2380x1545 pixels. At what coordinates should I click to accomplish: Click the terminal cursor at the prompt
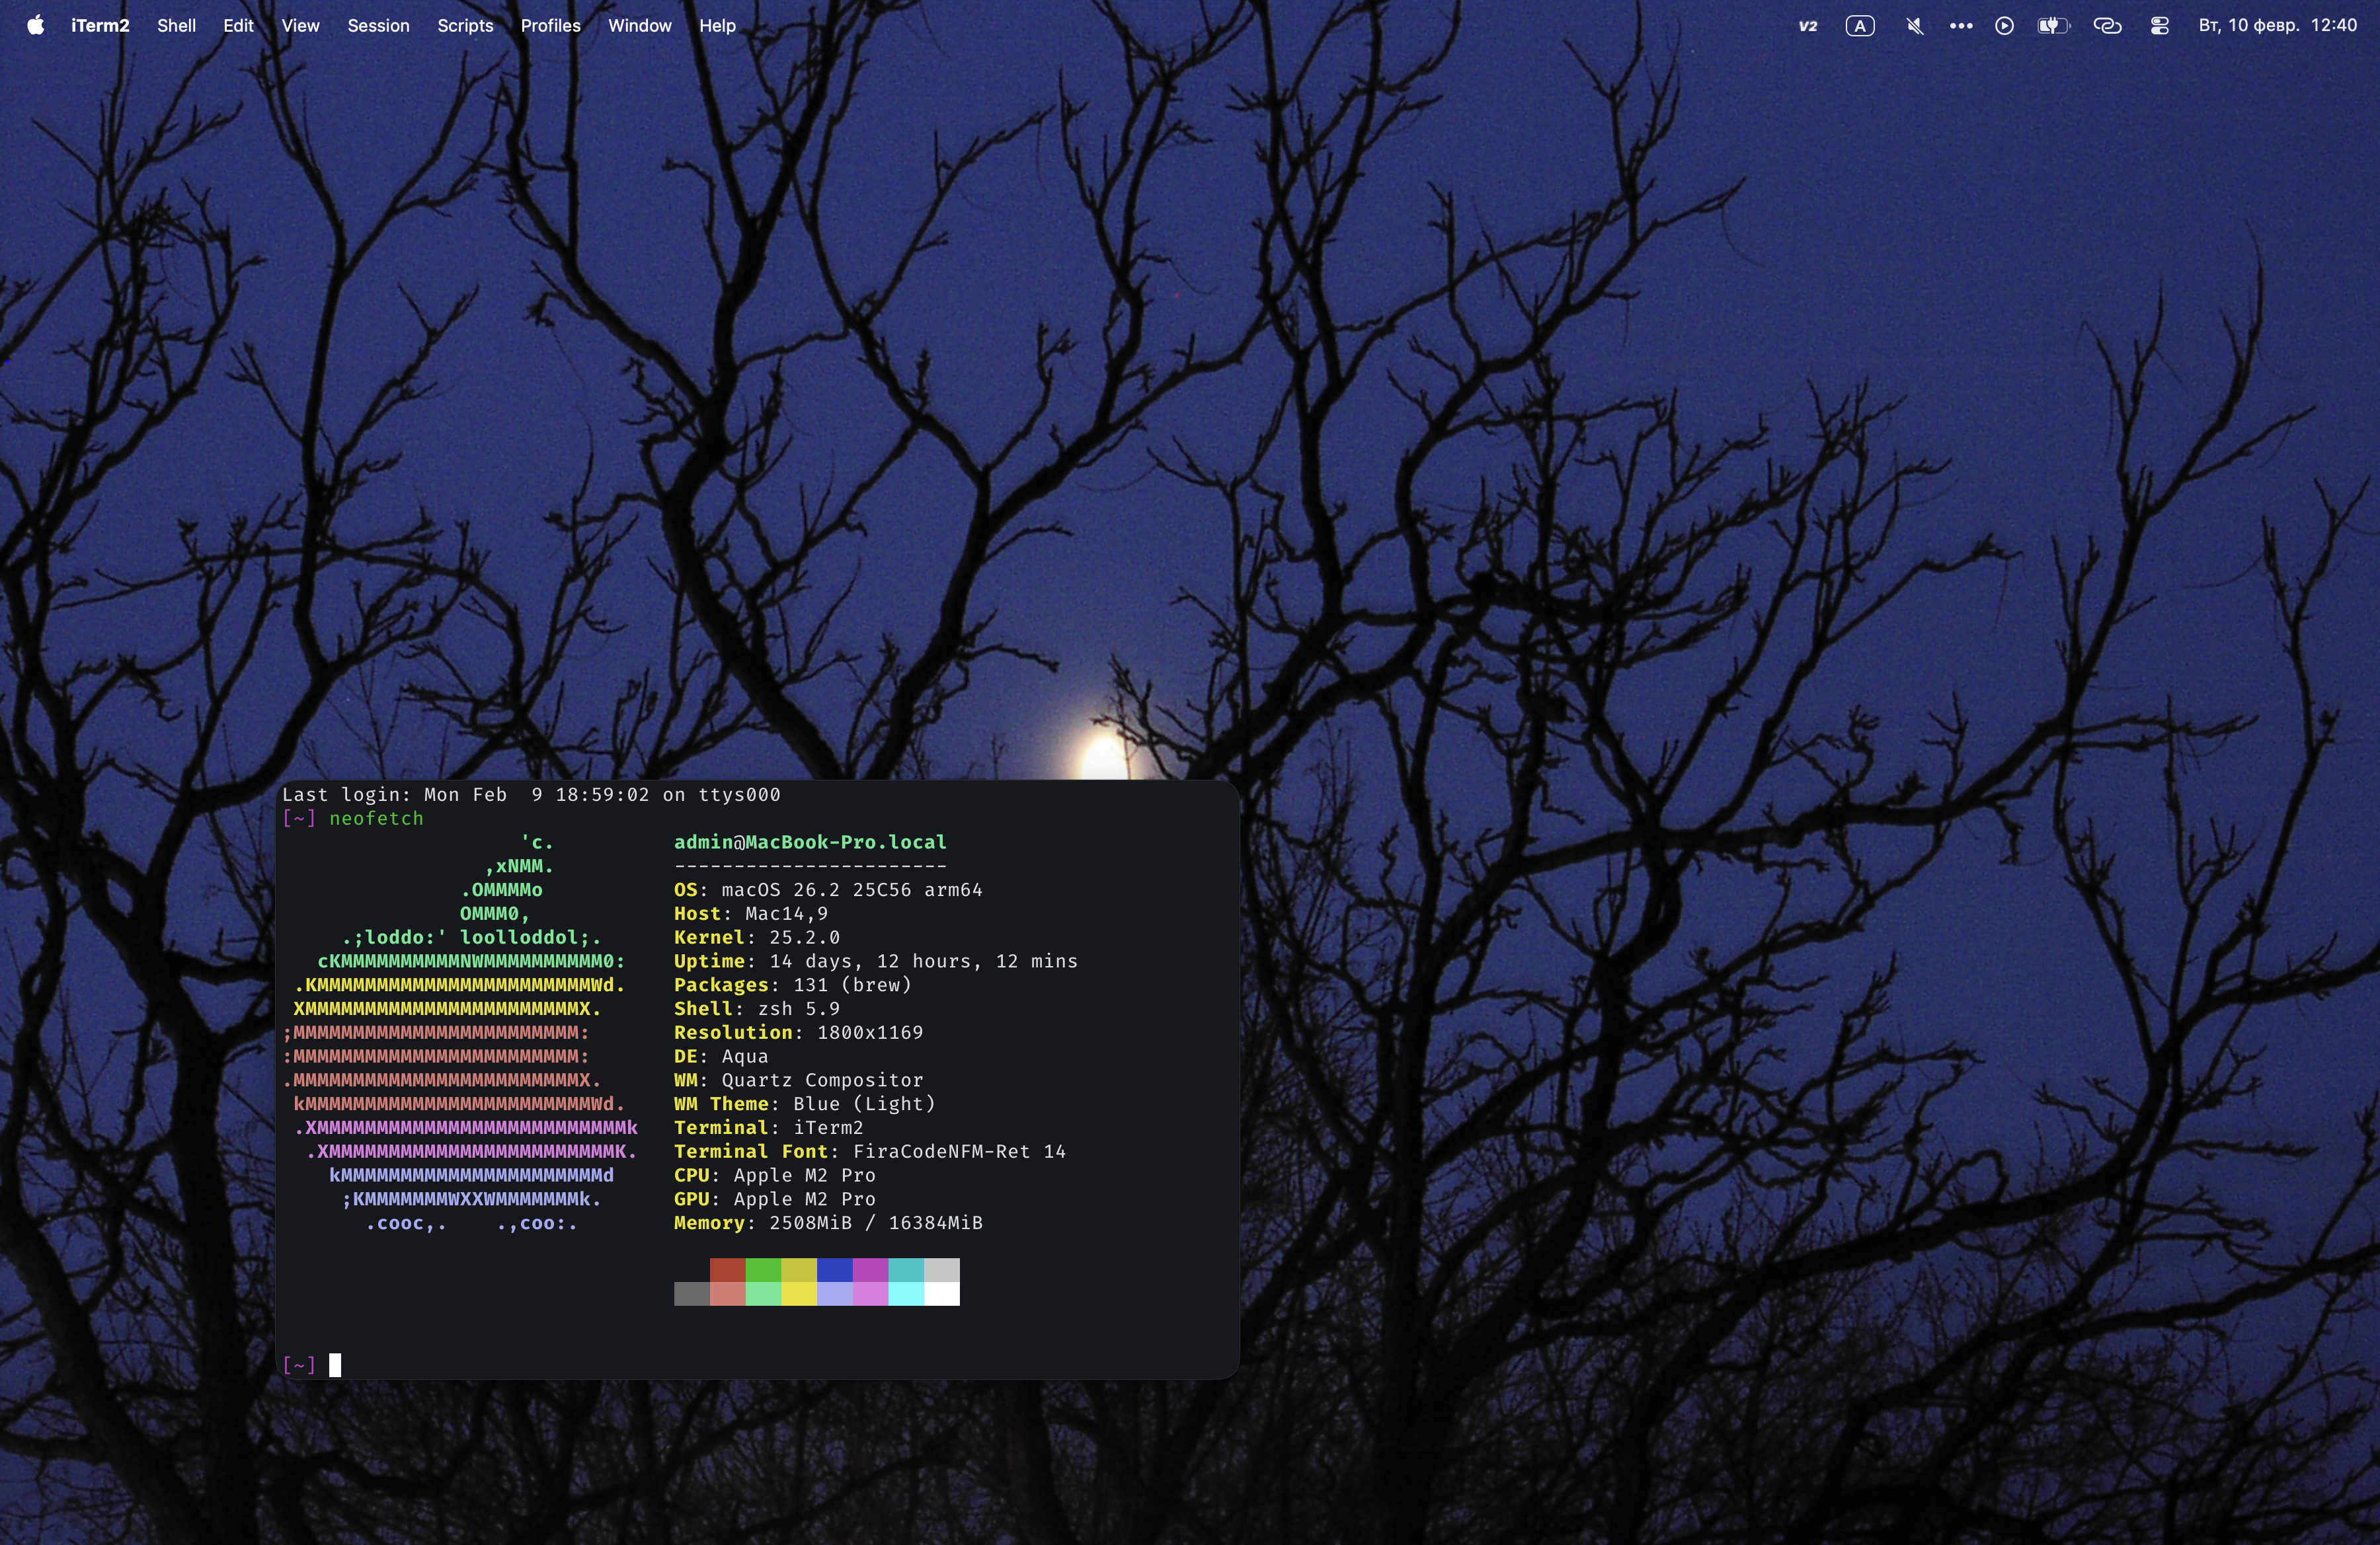(x=335, y=1365)
